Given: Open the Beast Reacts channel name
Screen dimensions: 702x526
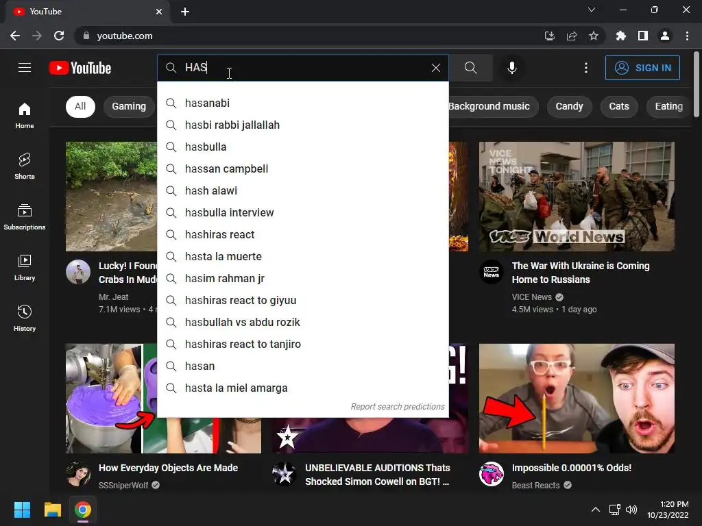Looking at the screenshot, I should point(536,486).
